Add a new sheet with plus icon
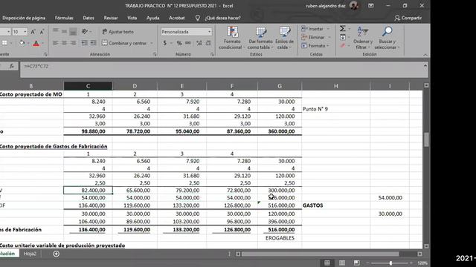The image size is (476, 267). coord(57,254)
